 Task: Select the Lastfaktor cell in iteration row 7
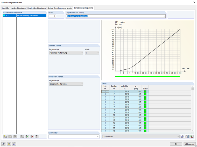pos(124,107)
